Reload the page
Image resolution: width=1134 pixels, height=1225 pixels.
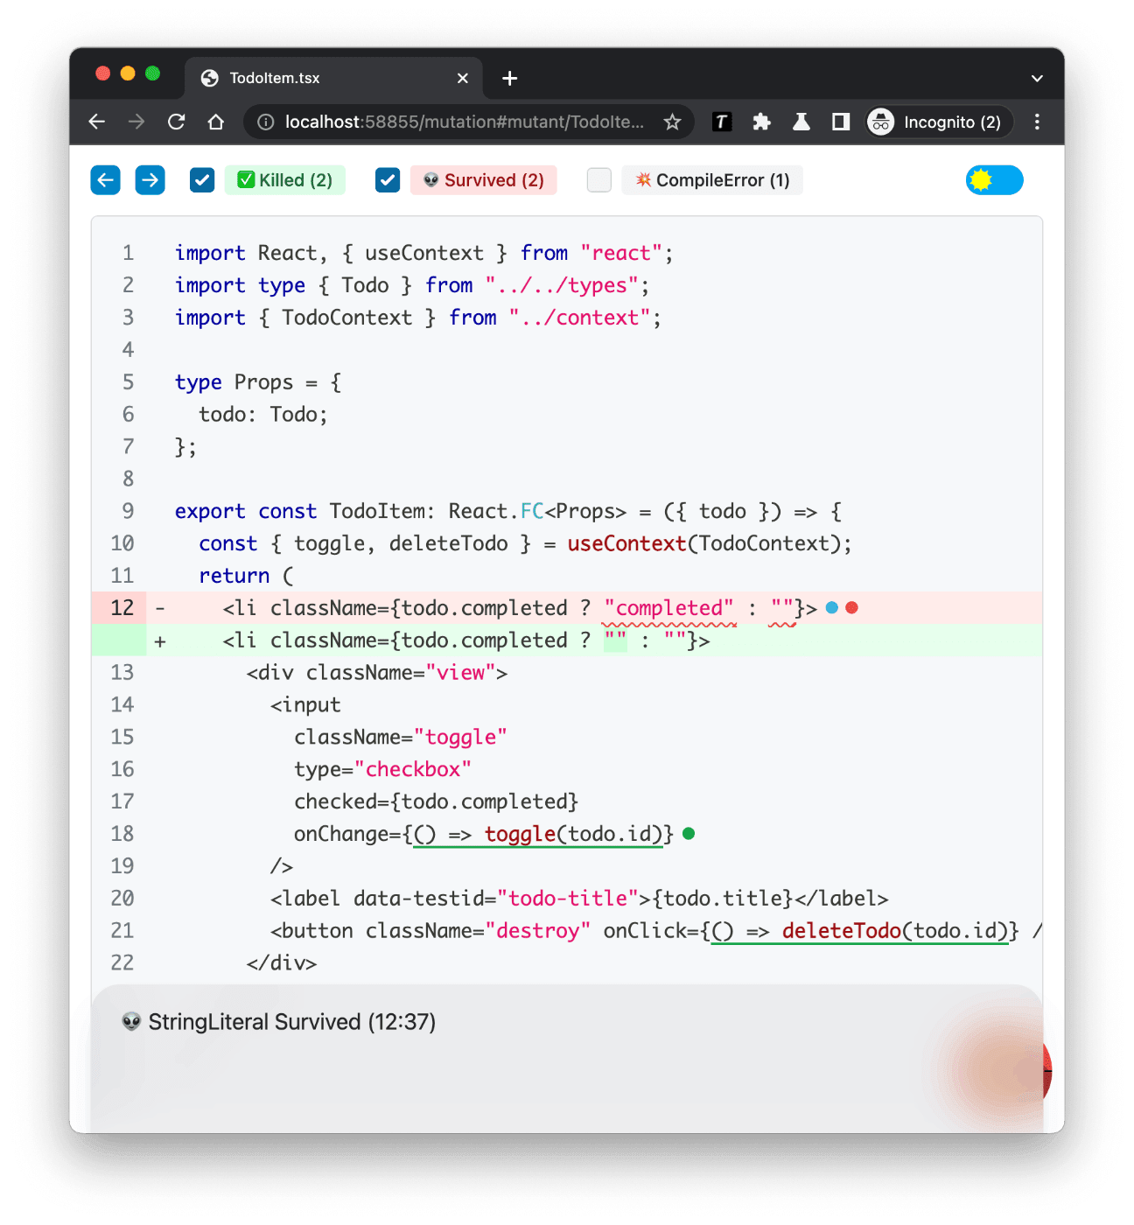click(x=177, y=122)
